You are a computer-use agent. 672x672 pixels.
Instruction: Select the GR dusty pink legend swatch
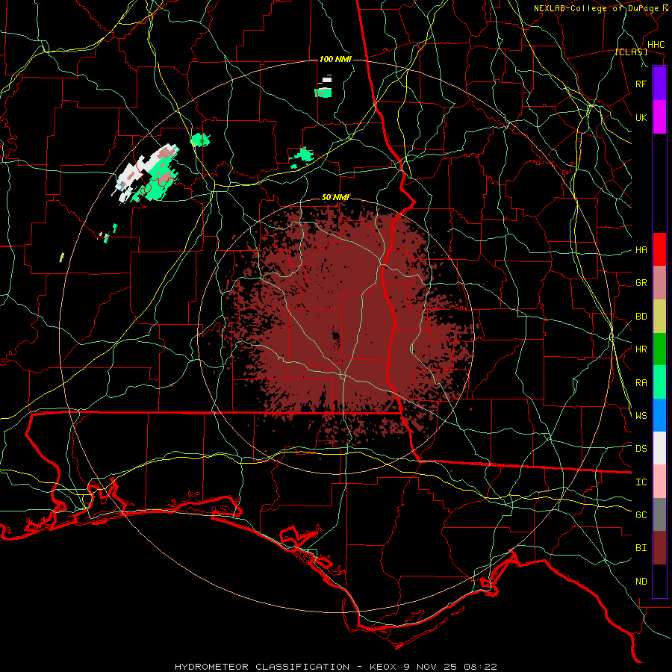click(x=659, y=283)
